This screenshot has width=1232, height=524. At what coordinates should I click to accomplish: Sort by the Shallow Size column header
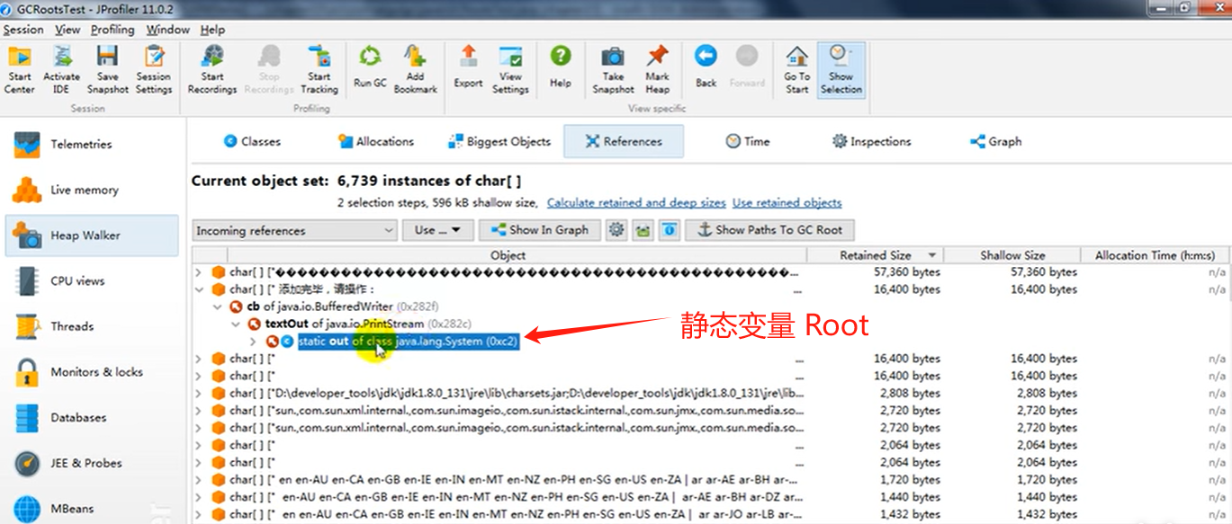pyautogui.click(x=1012, y=255)
